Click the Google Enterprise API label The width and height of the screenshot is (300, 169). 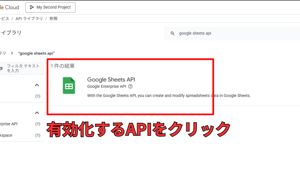click(x=107, y=87)
